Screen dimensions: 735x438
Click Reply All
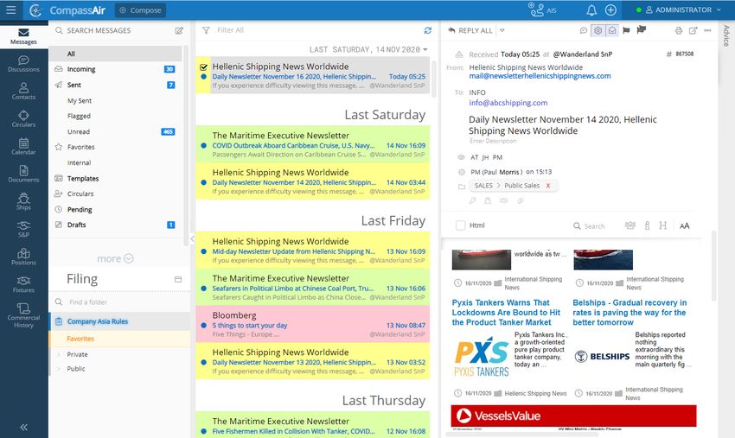click(470, 30)
